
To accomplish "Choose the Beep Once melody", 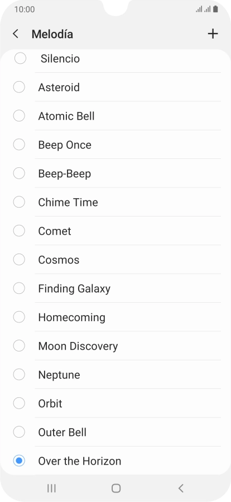I will click(x=117, y=145).
